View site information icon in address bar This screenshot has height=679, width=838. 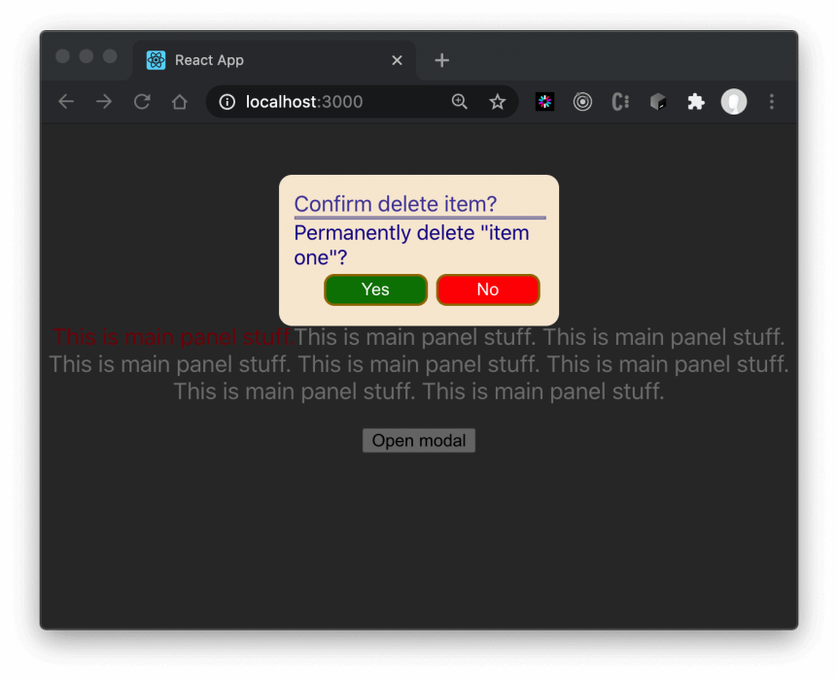tap(227, 101)
